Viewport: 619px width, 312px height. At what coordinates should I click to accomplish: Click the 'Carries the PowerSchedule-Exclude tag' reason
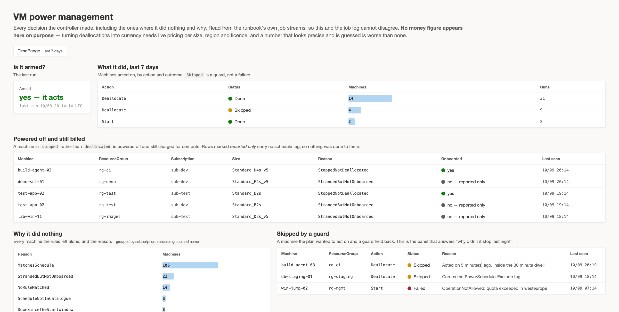coord(481,277)
